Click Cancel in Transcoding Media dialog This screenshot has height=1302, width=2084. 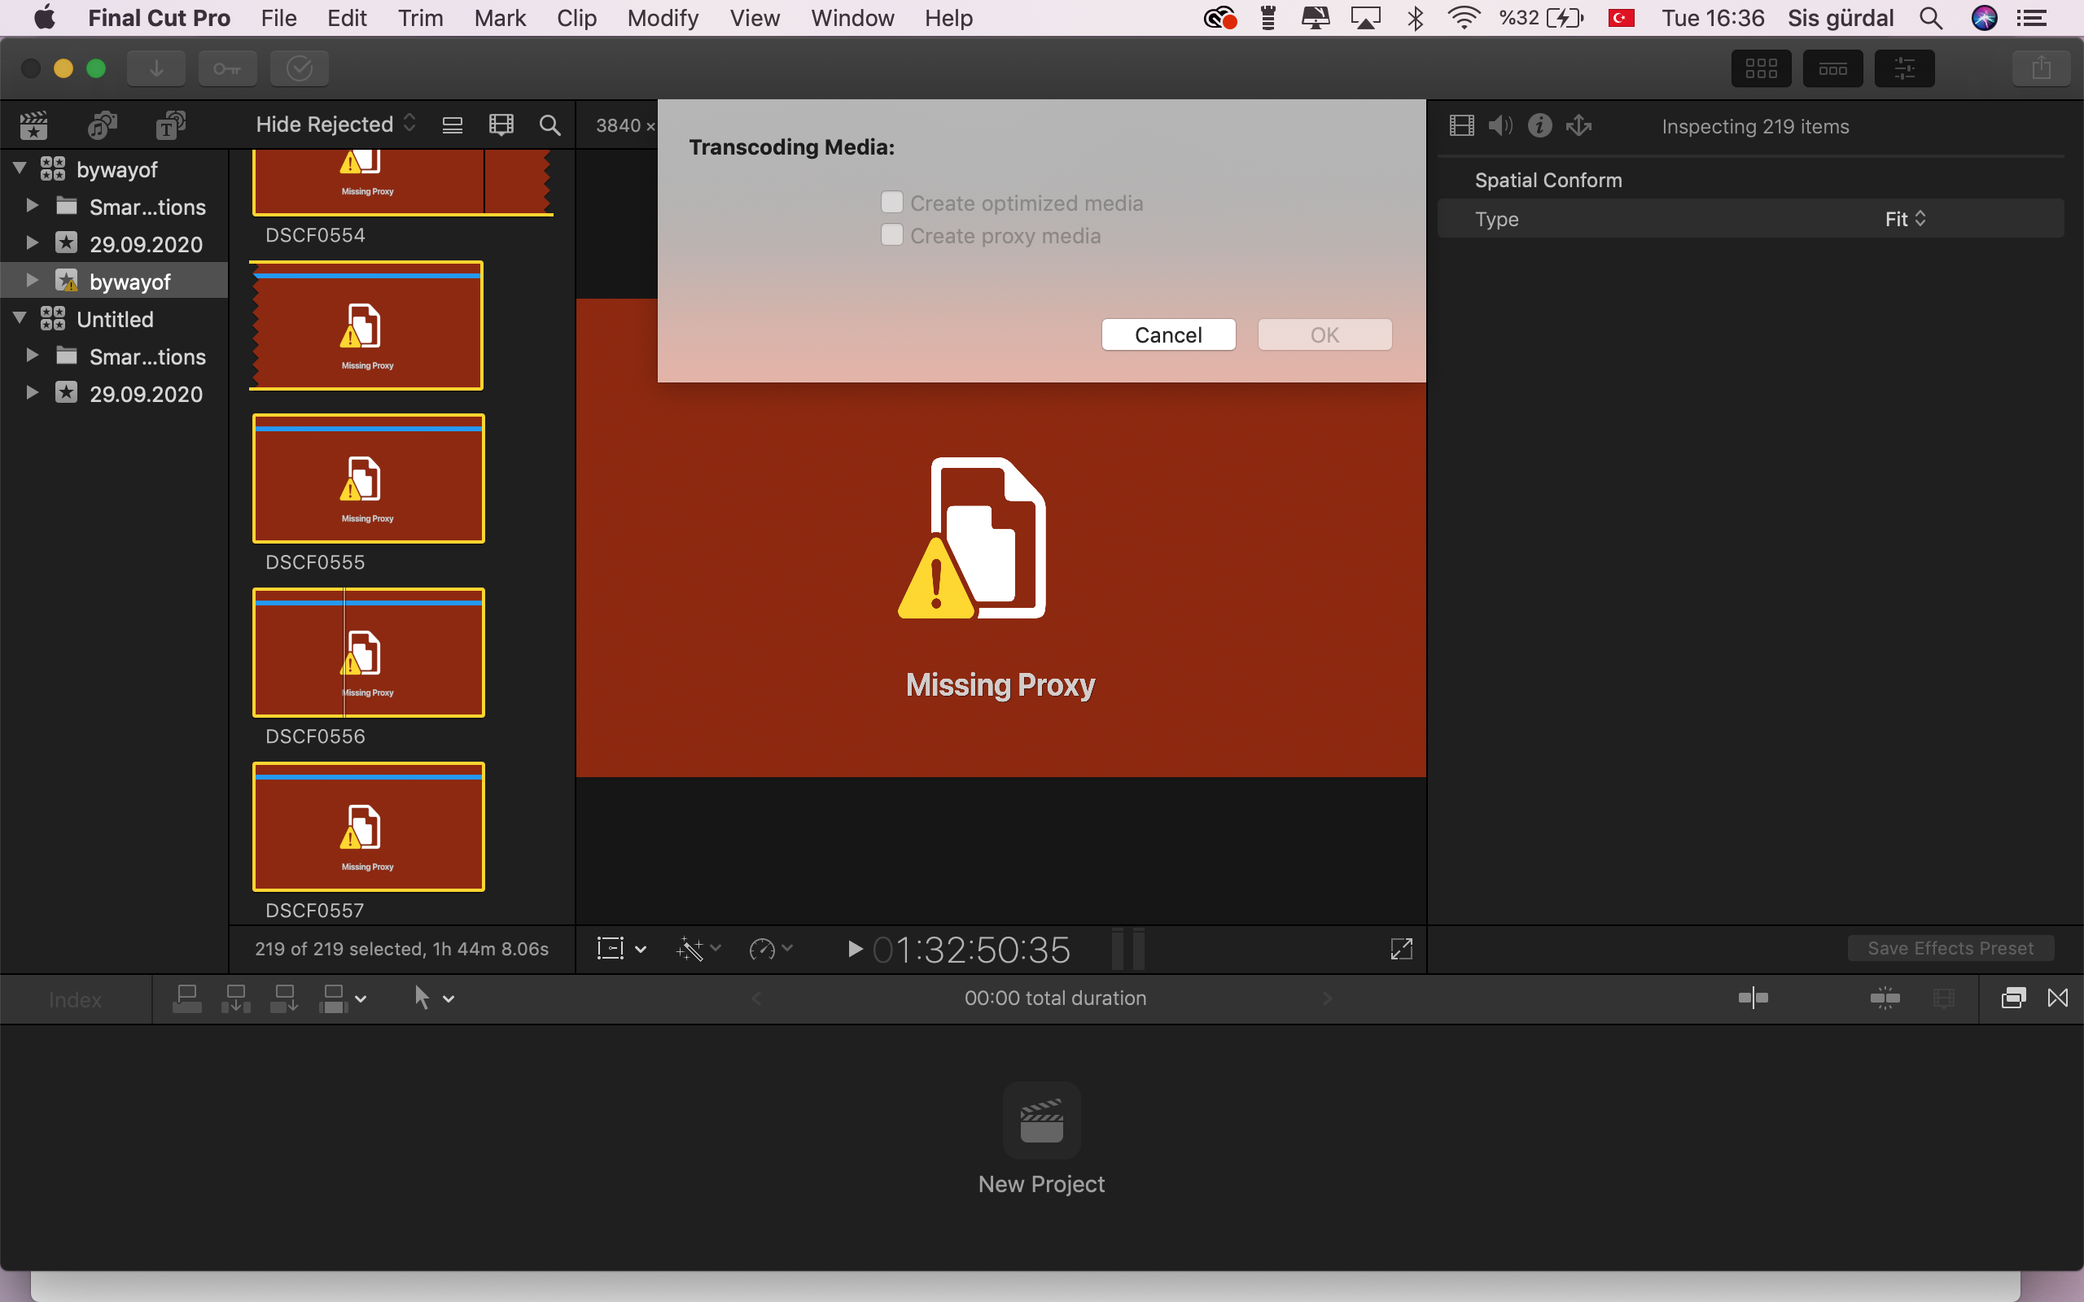point(1167,335)
